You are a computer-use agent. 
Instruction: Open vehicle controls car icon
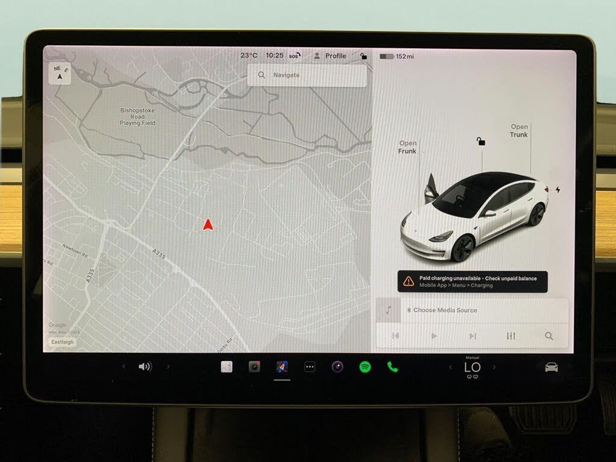551,367
